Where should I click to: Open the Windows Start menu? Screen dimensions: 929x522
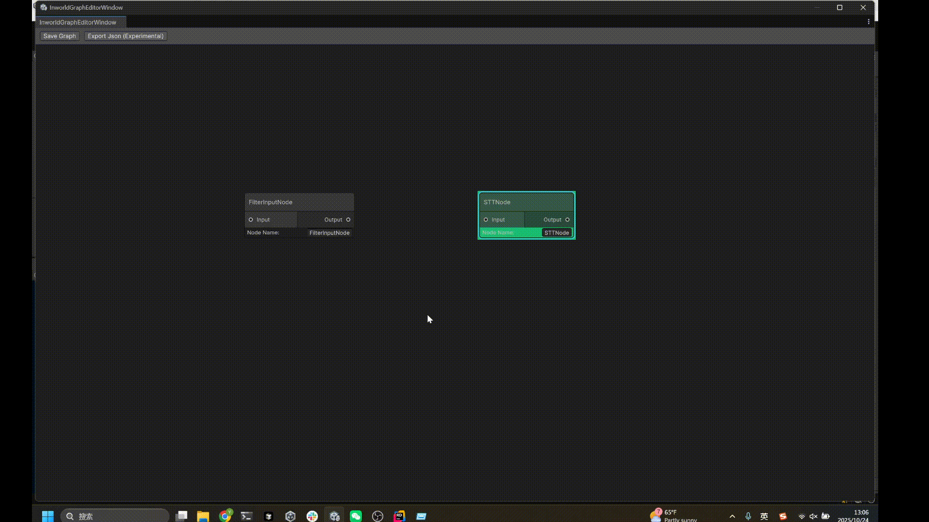coord(47,516)
